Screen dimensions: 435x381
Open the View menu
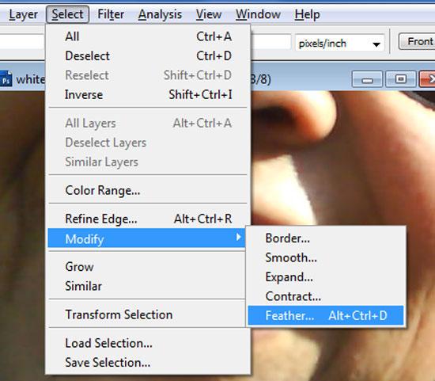(209, 14)
